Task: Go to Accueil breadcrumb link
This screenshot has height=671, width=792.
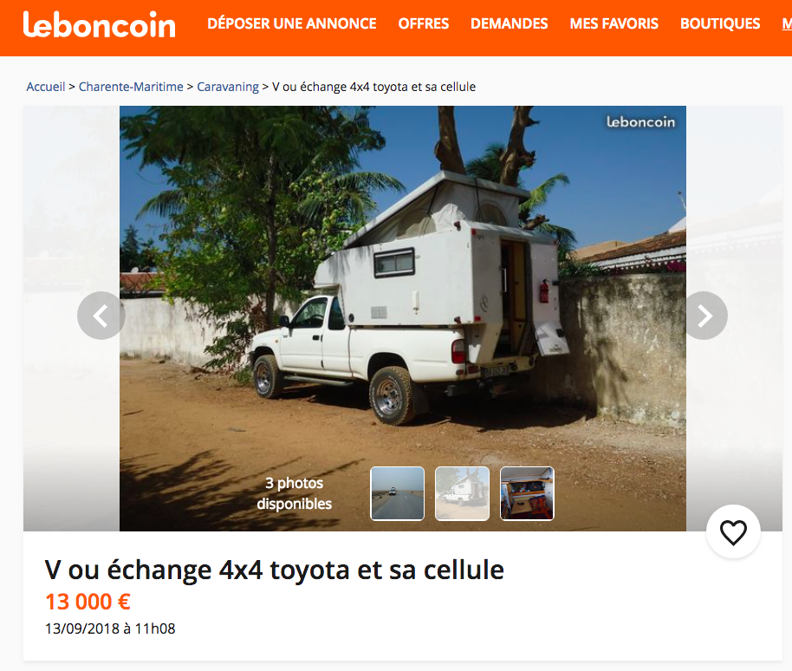Action: pos(45,87)
